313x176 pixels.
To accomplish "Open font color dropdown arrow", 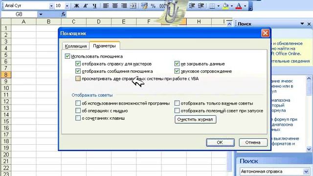I will [245, 6].
